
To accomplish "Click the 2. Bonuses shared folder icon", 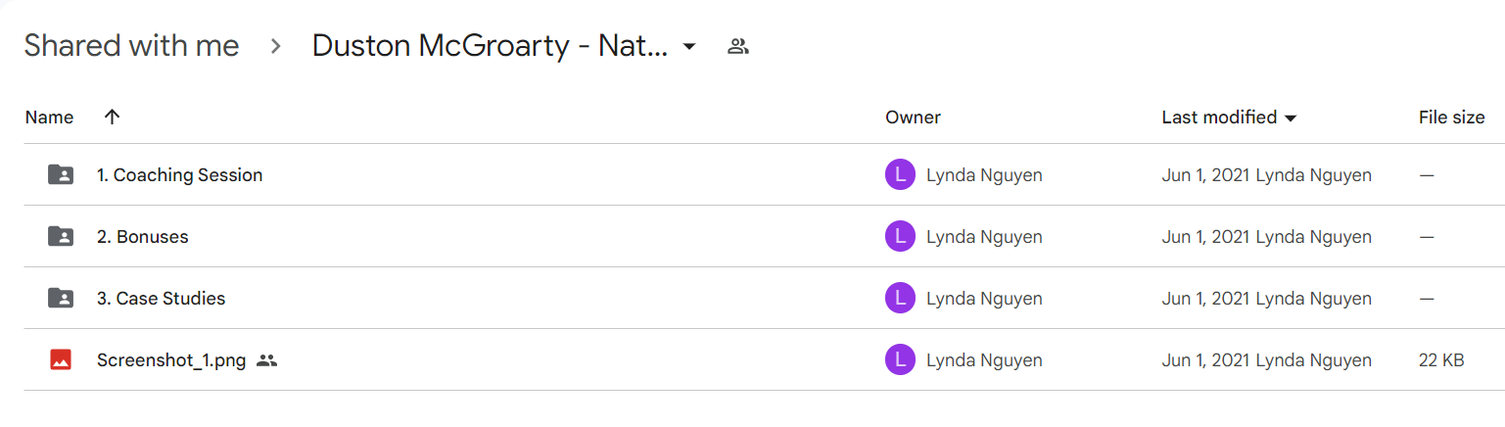I will (x=61, y=237).
